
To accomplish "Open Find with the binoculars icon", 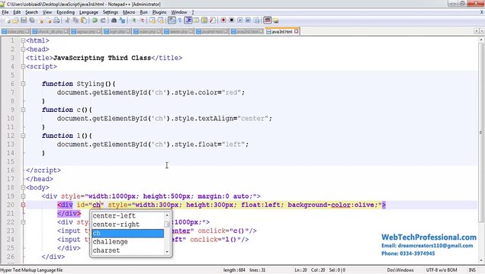I will (x=114, y=21).
